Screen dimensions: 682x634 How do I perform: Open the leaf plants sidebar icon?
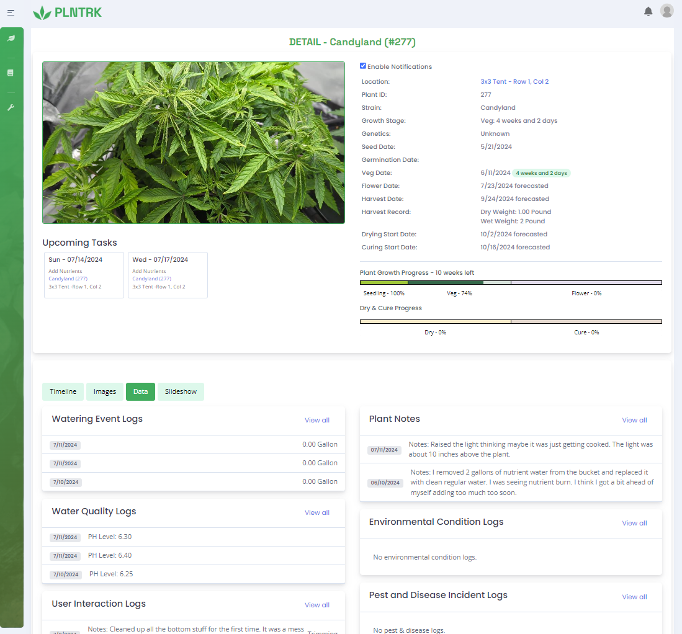click(11, 38)
